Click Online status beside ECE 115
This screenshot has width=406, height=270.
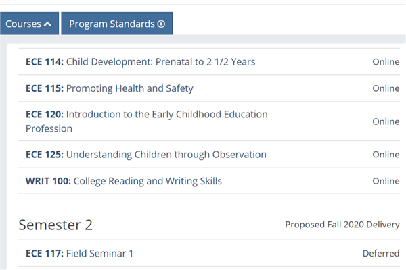pyautogui.click(x=386, y=88)
